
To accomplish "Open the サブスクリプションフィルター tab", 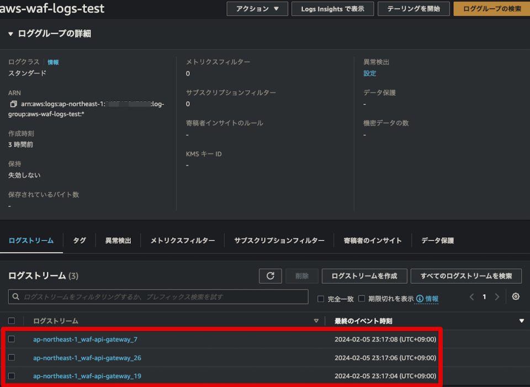I will tap(279, 240).
